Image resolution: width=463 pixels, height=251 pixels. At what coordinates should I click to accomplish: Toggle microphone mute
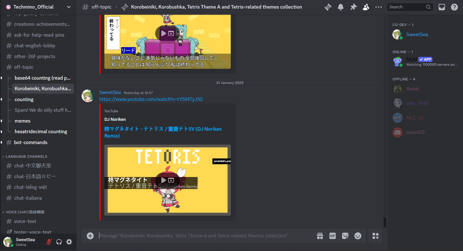[x=49, y=242]
